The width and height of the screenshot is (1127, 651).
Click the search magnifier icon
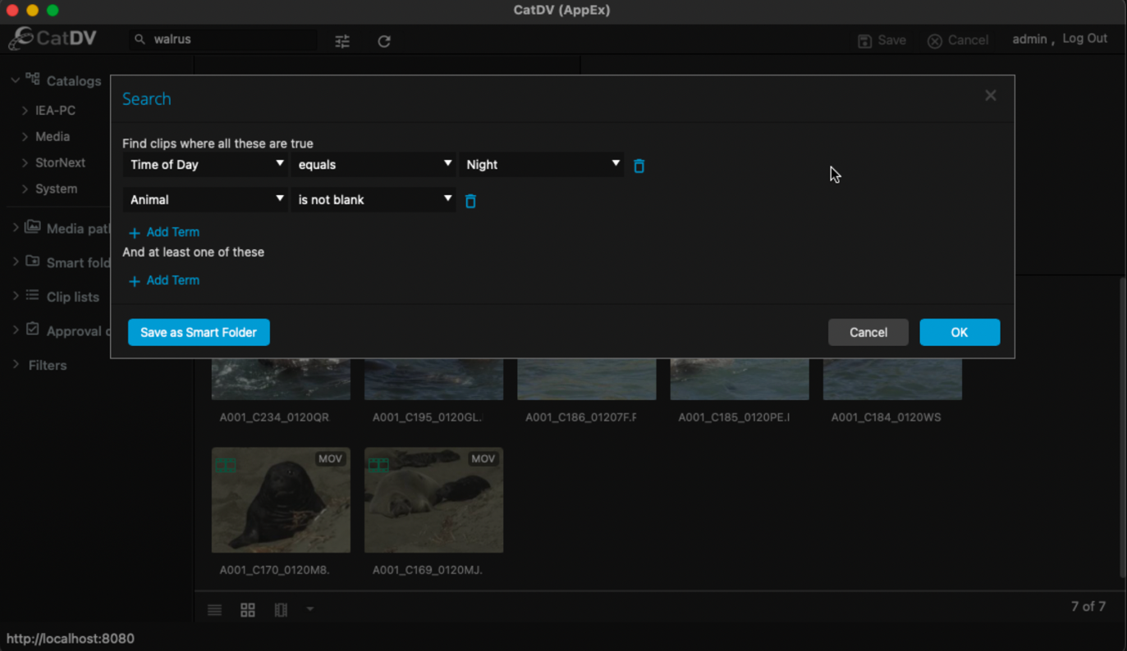click(140, 39)
